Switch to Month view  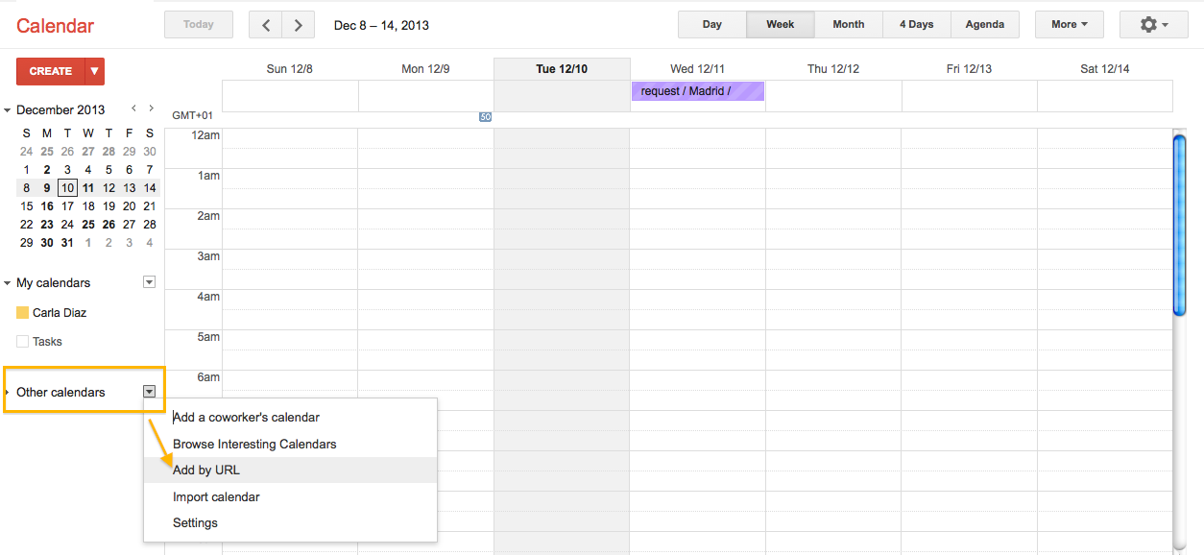tap(849, 25)
